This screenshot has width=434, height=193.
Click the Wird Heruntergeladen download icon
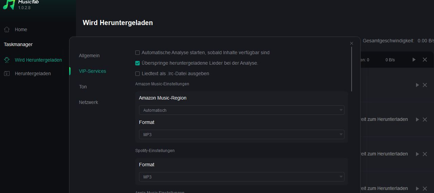[7, 60]
